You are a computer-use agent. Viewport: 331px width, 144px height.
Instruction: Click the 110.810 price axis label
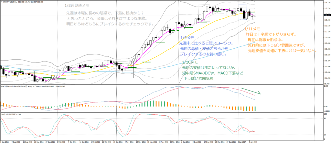click(327, 38)
